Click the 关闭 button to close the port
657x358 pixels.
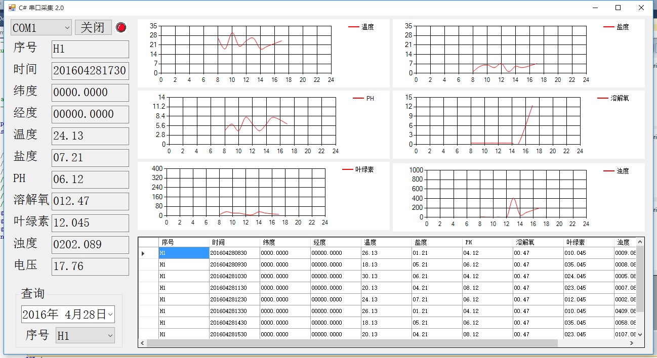point(93,27)
